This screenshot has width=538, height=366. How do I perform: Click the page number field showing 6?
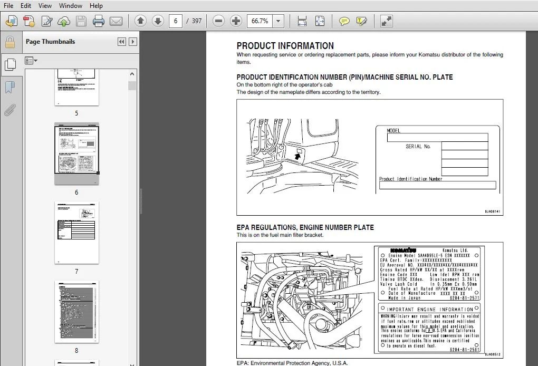coord(175,21)
